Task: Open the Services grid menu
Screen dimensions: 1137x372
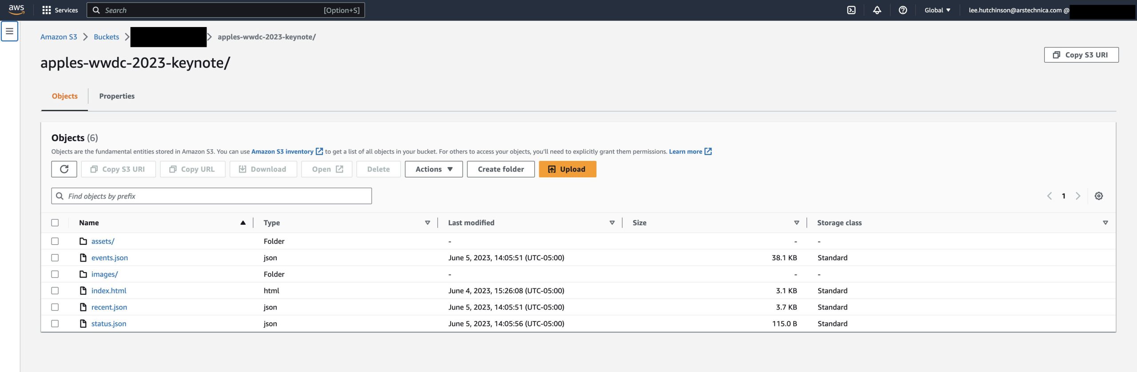Action: (x=60, y=10)
